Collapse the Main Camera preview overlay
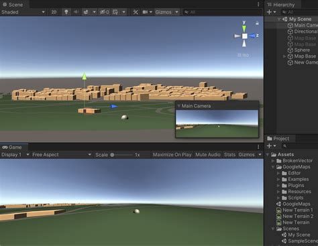The height and width of the screenshot is (246, 318). [178, 106]
